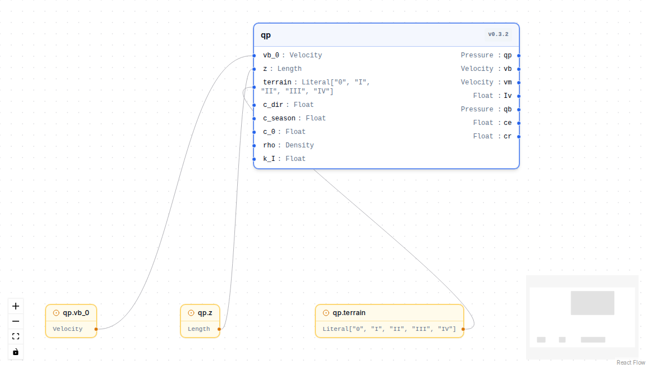This screenshot has width=647, height=368.
Task: Click the Float cr output handle
Action: click(x=519, y=136)
